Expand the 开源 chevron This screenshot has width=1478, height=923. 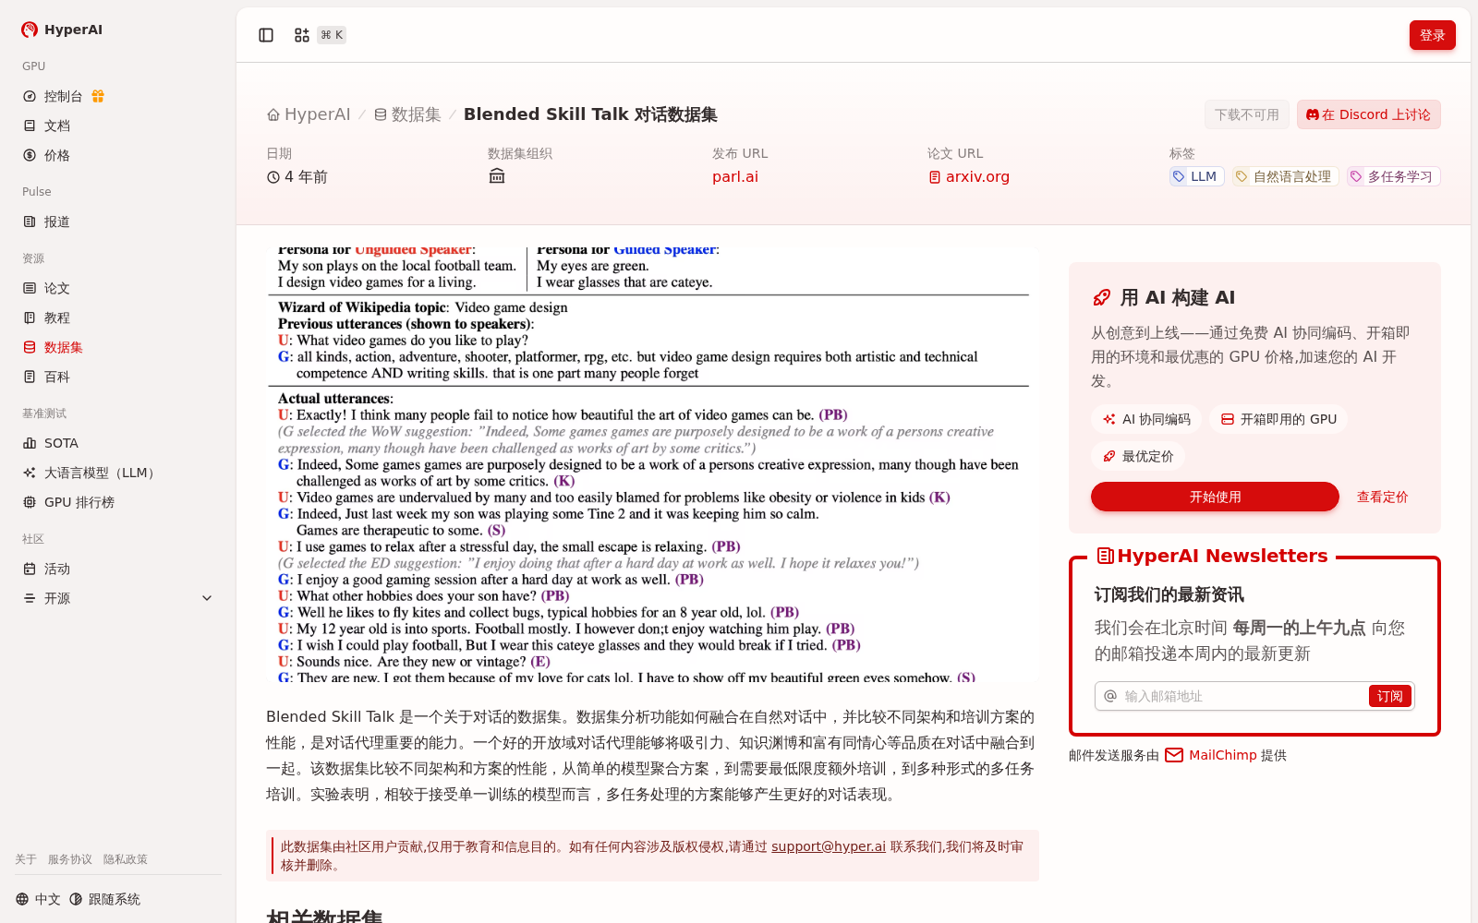tap(207, 598)
